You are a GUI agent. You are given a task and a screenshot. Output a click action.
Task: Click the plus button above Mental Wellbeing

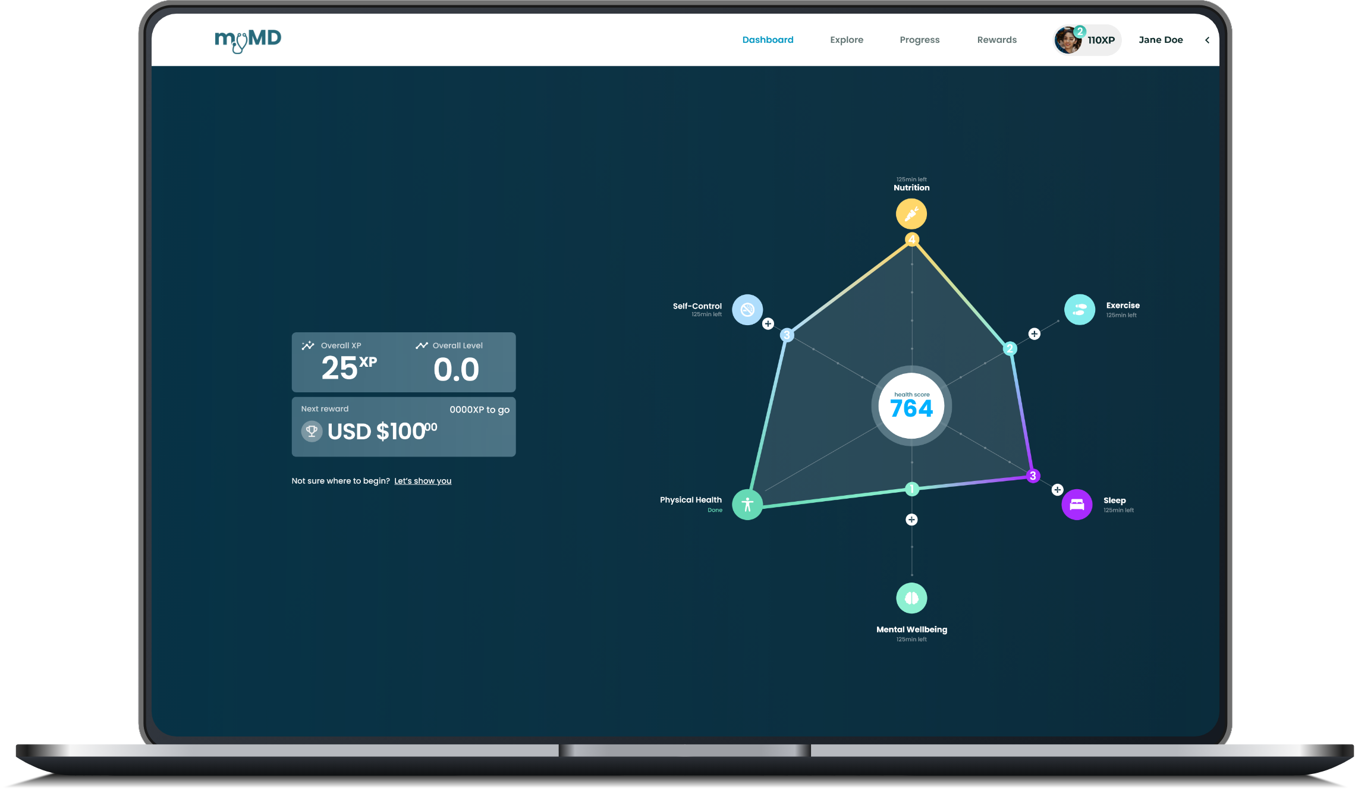point(911,520)
